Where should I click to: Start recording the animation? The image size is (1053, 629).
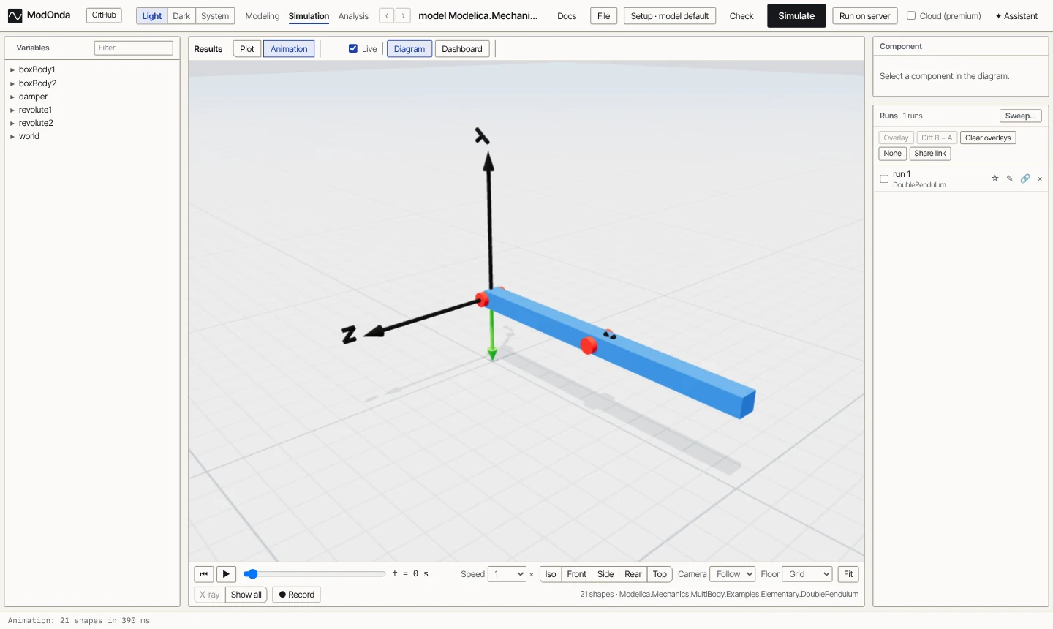pyautogui.click(x=296, y=595)
